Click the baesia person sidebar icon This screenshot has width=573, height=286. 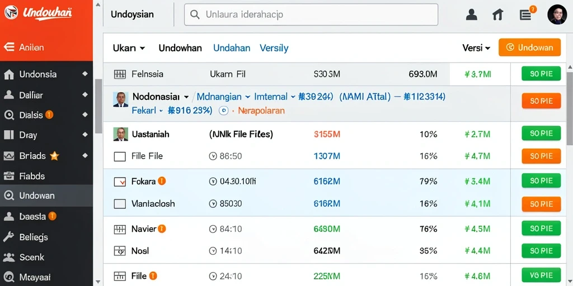click(x=9, y=216)
